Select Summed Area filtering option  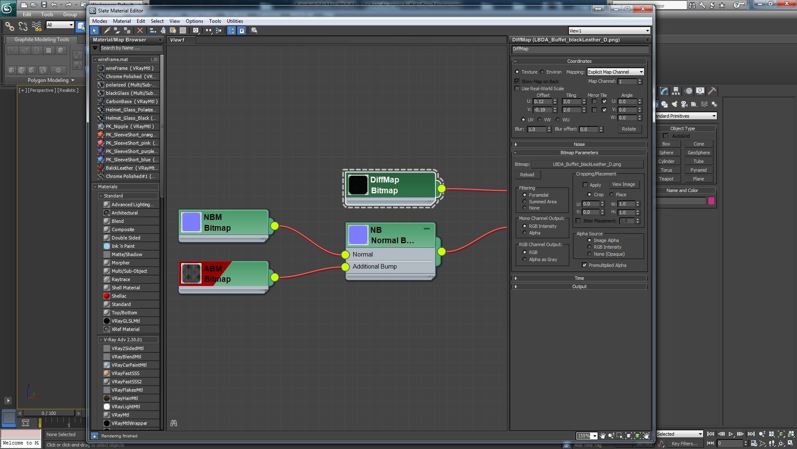524,202
